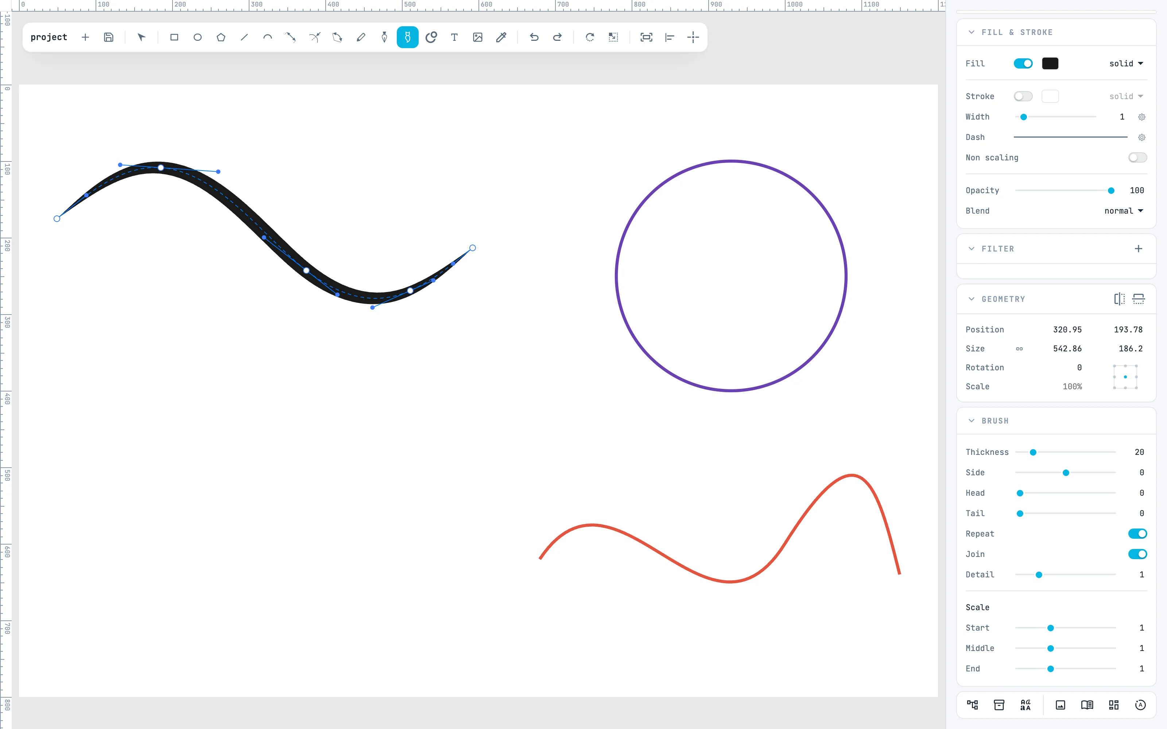Collapse the Fill & Stroke section
The height and width of the screenshot is (729, 1167).
coord(971,32)
